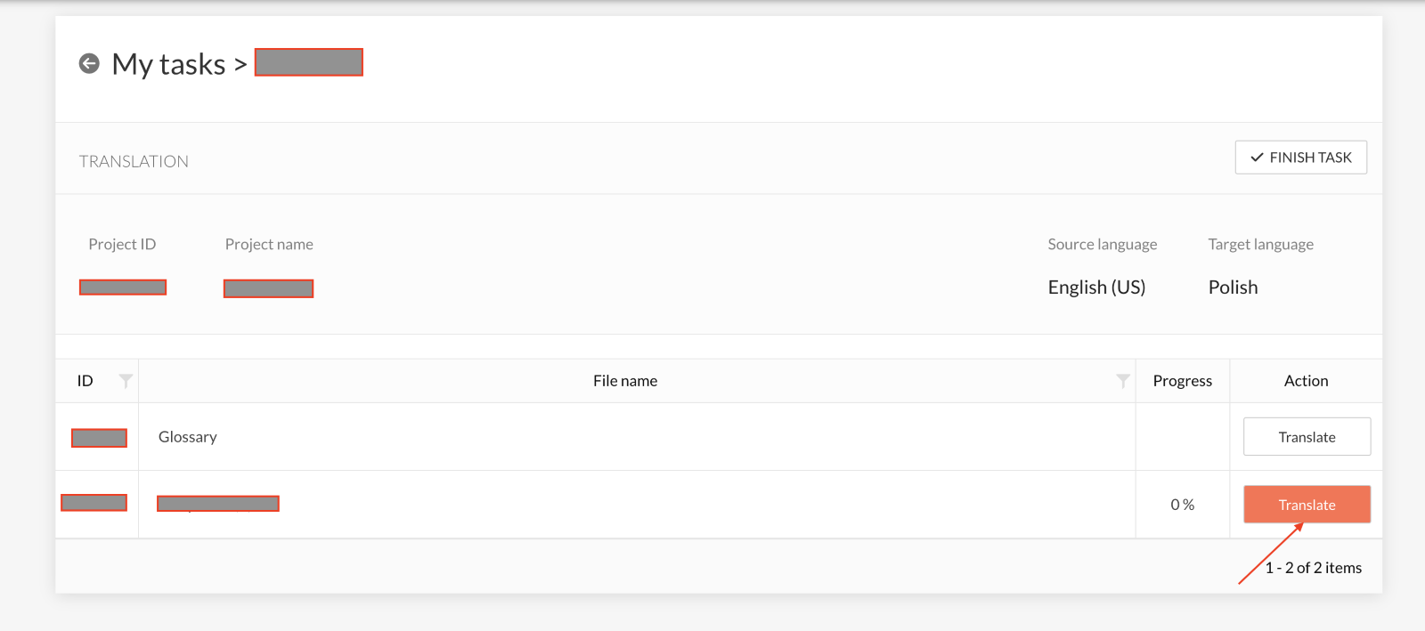Click the TRANSLATION section heading
The height and width of the screenshot is (631, 1425).
click(134, 161)
